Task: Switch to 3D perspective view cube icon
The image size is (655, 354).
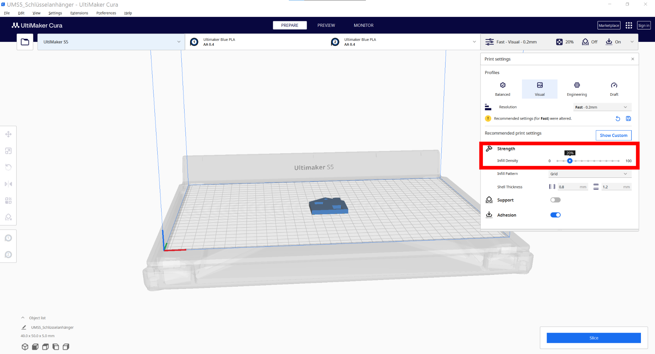Action: click(25, 347)
